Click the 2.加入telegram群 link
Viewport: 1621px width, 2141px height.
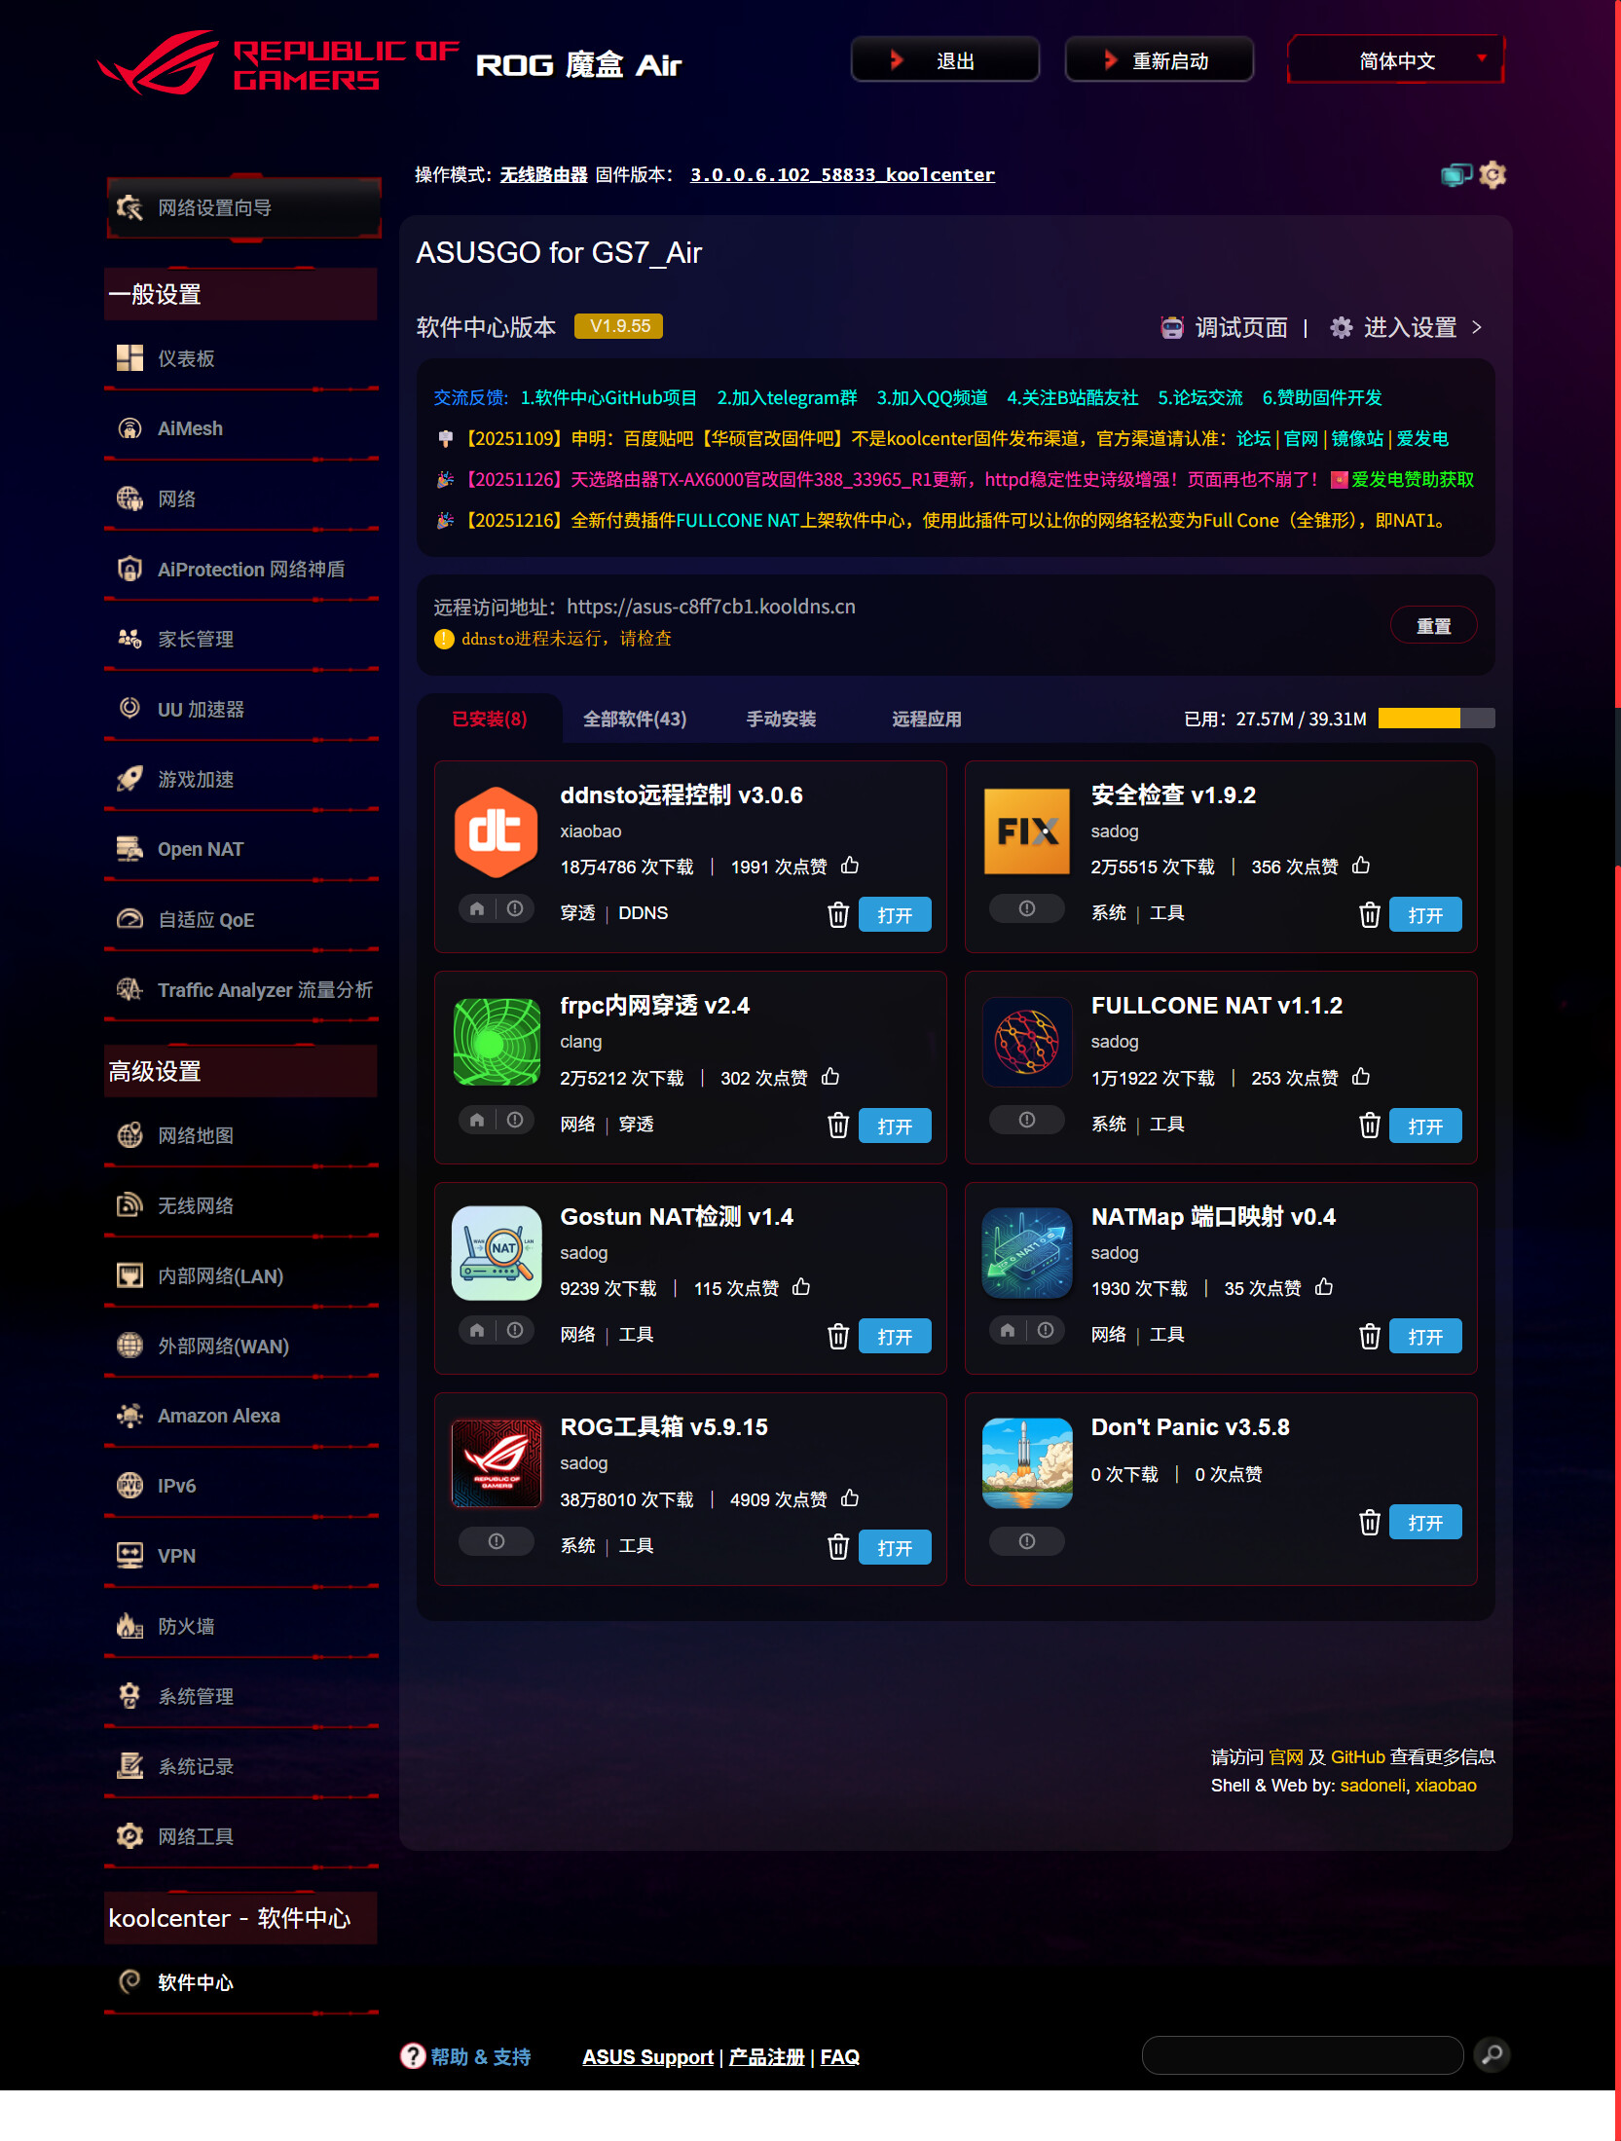pyautogui.click(x=787, y=397)
